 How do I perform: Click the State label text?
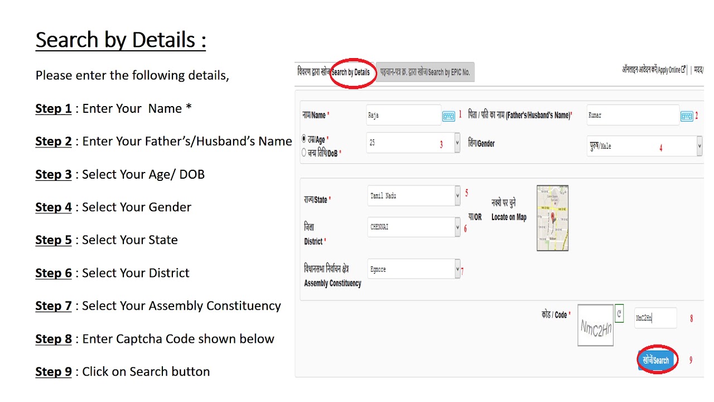pyautogui.click(x=316, y=199)
